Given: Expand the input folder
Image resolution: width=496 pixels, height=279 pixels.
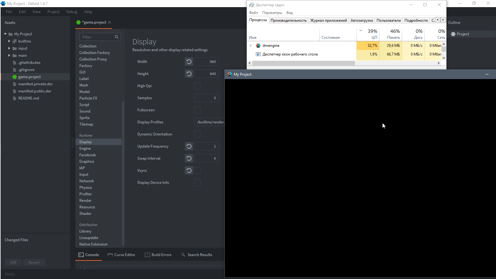Looking at the screenshot, I should tap(9, 48).
